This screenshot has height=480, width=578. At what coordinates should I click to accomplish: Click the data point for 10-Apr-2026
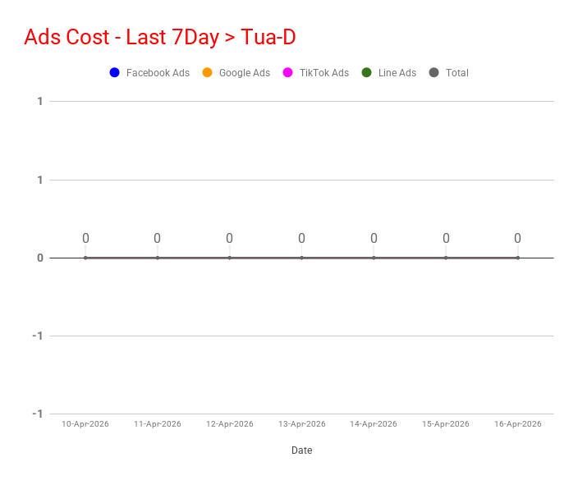pos(85,258)
